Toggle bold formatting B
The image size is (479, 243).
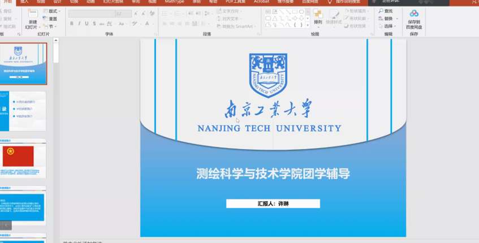pos(72,24)
